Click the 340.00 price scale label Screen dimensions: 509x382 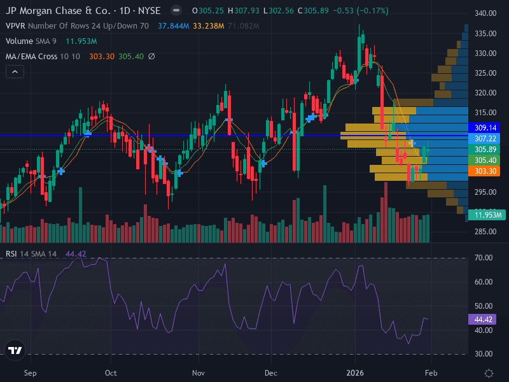click(485, 13)
